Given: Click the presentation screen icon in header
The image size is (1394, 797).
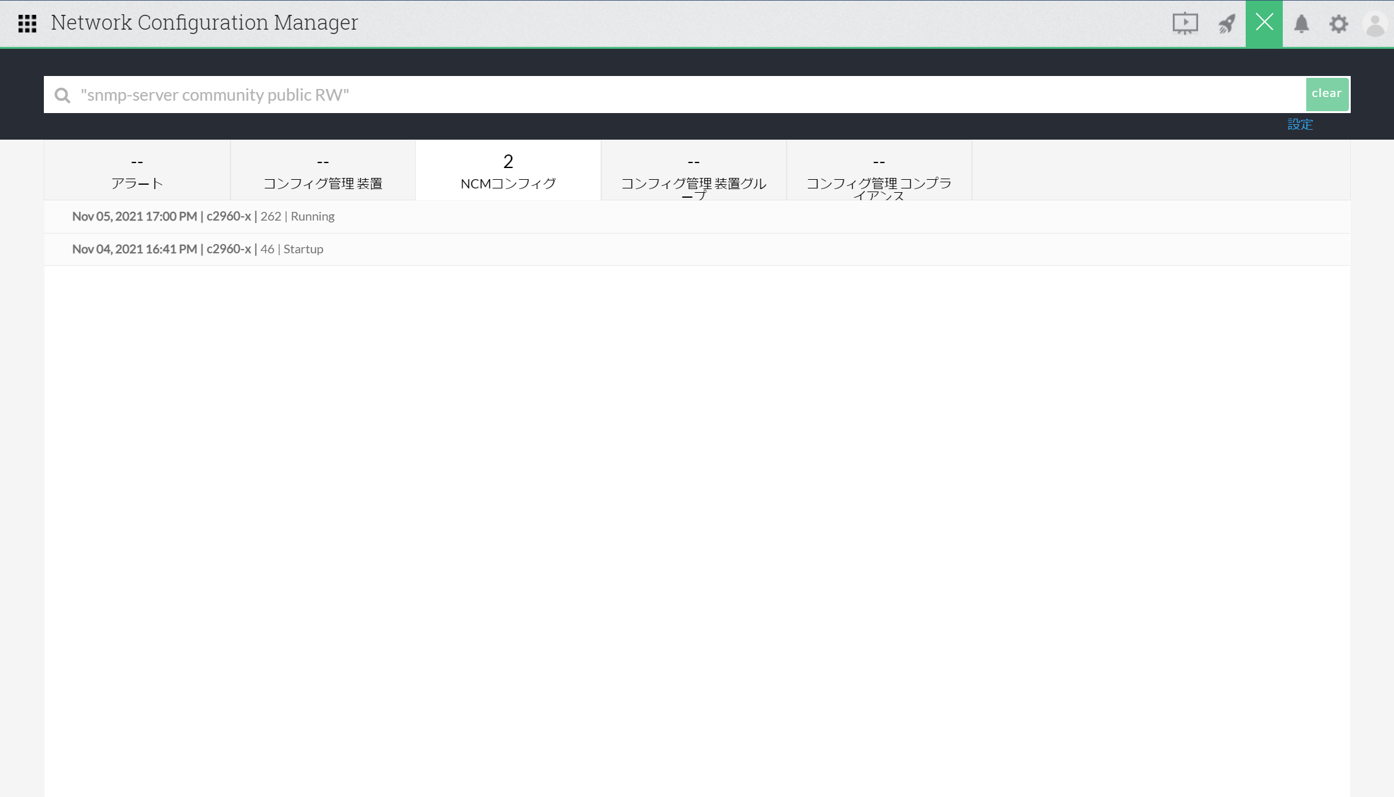Looking at the screenshot, I should [x=1185, y=23].
